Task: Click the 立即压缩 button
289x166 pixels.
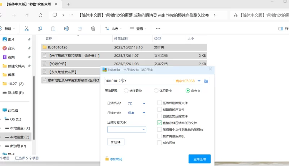Action: click(x=199, y=159)
